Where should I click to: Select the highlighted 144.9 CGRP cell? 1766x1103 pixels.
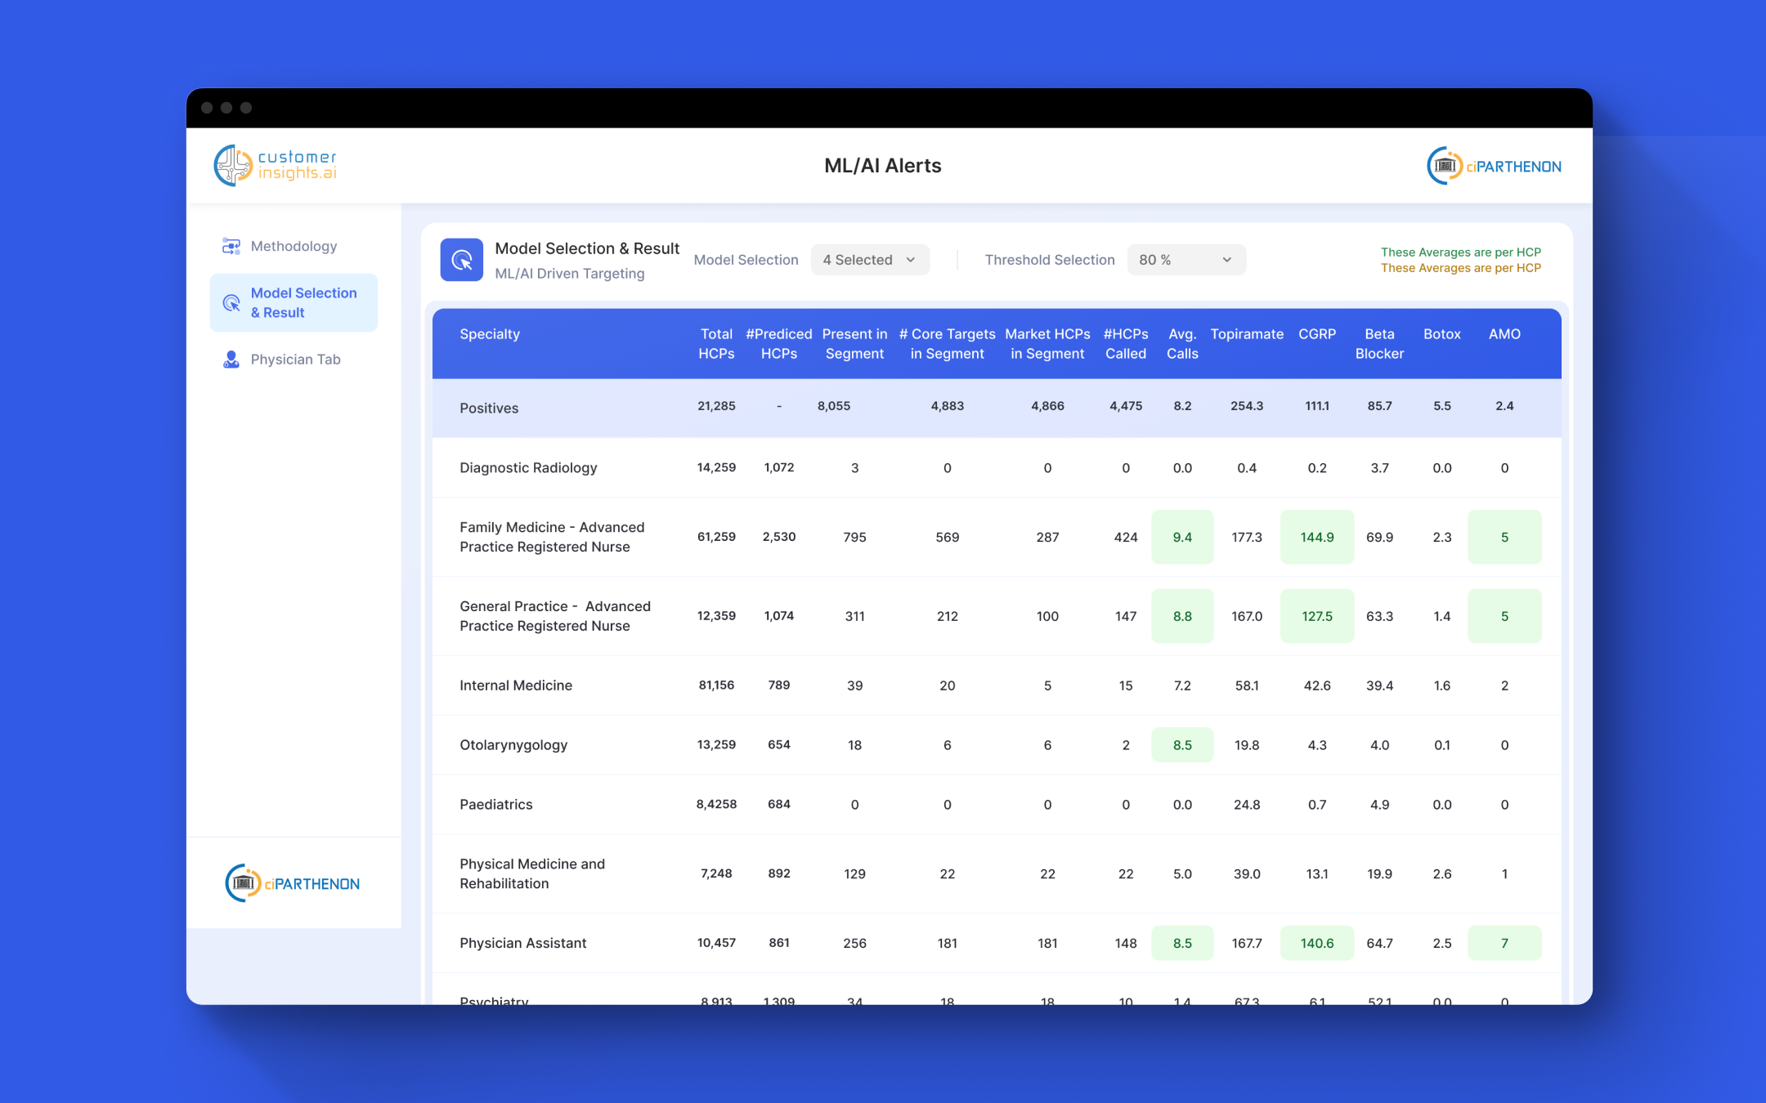pos(1317,537)
